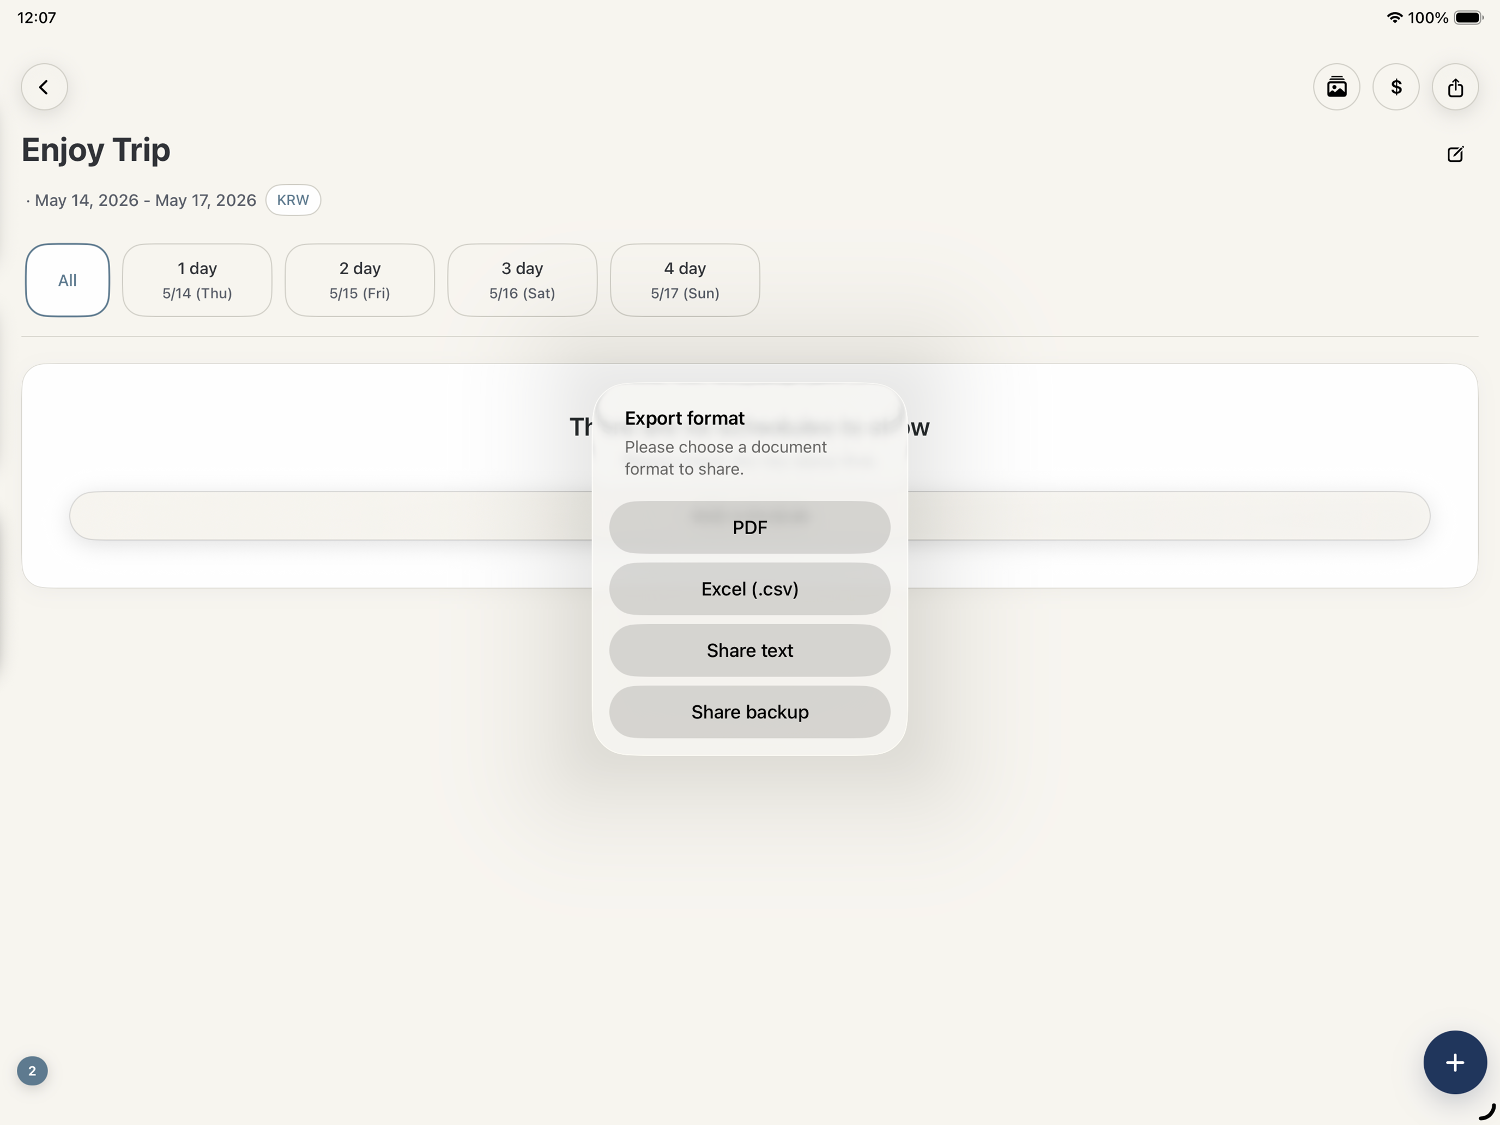Image resolution: width=1500 pixels, height=1125 pixels.
Task: Select the All days tab
Action: click(x=67, y=280)
